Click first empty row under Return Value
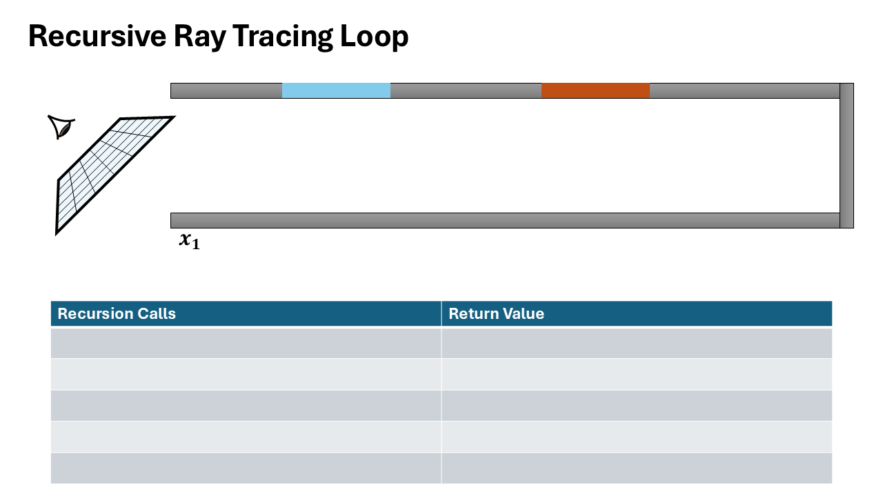 coord(636,343)
